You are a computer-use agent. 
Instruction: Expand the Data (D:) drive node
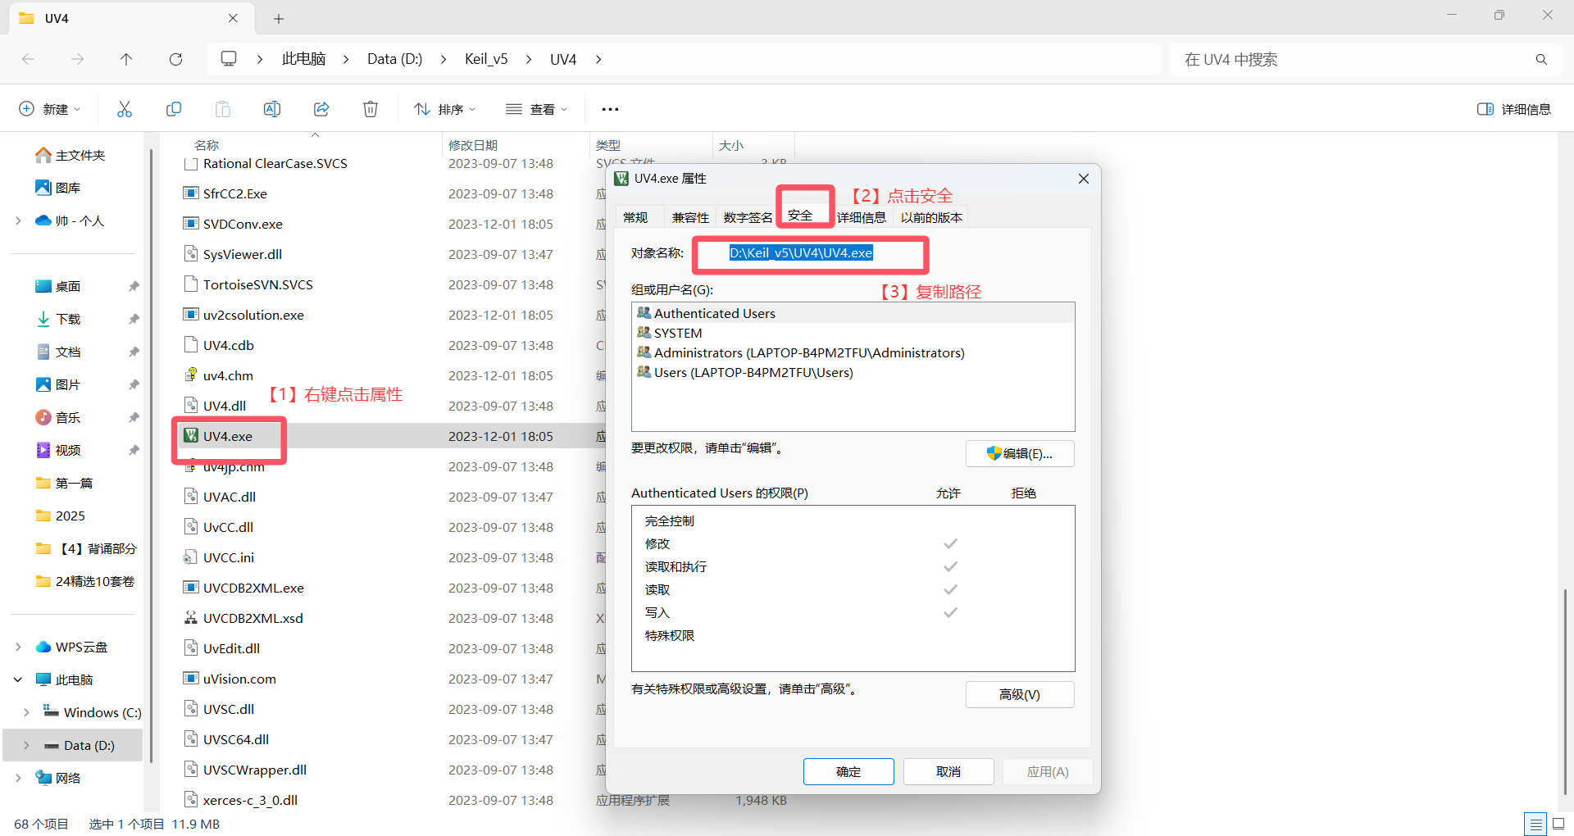point(26,746)
